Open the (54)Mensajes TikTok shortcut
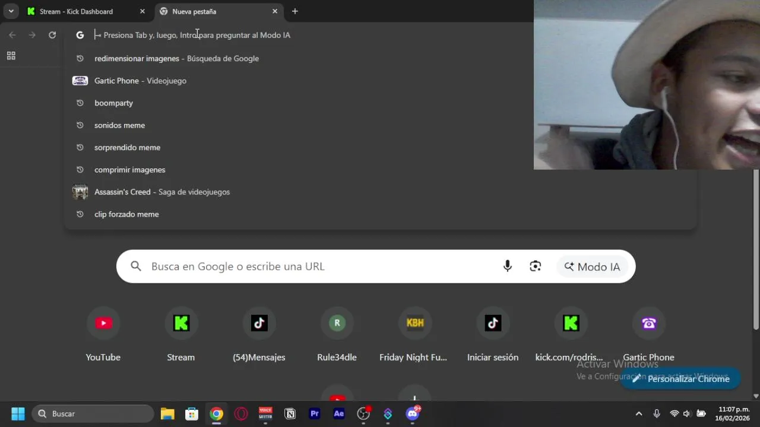 coord(259,334)
